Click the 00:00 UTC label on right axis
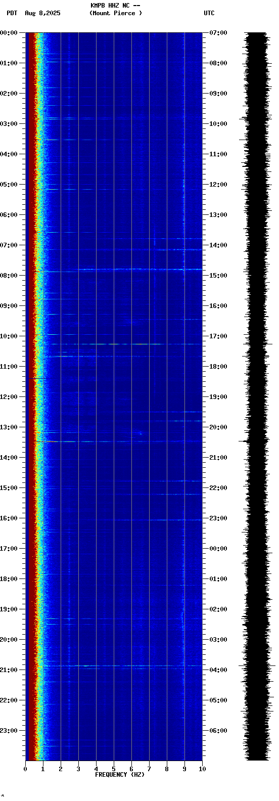This screenshot has width=279, height=801. [218, 549]
